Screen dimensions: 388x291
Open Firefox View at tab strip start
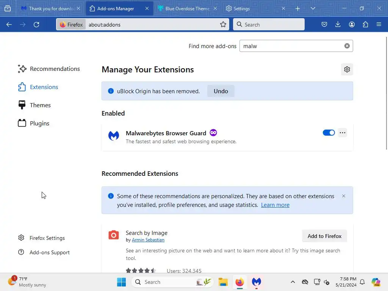[x=8, y=8]
